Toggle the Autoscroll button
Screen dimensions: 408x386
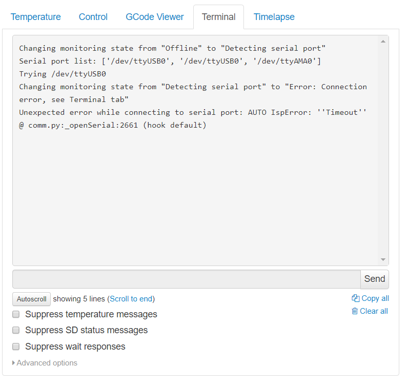point(31,299)
